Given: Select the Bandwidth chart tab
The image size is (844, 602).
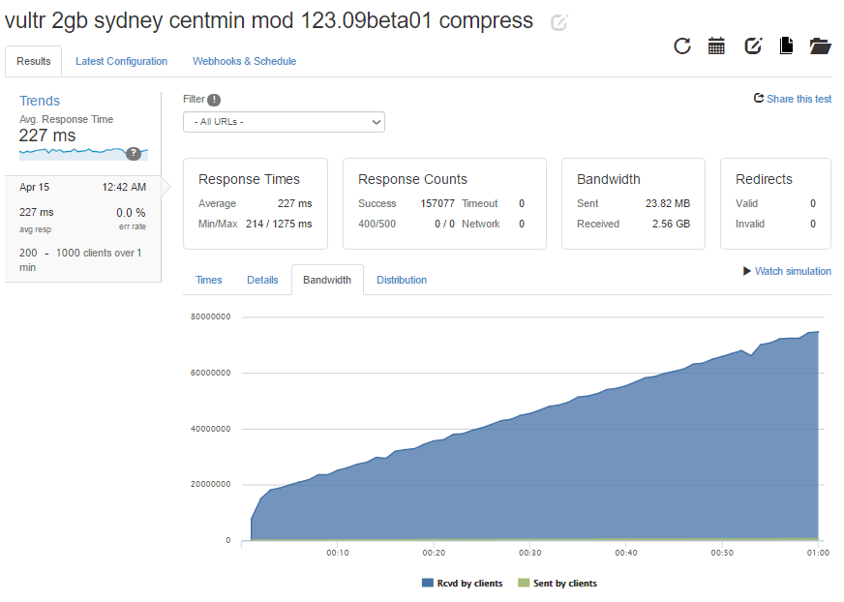Looking at the screenshot, I should [327, 280].
